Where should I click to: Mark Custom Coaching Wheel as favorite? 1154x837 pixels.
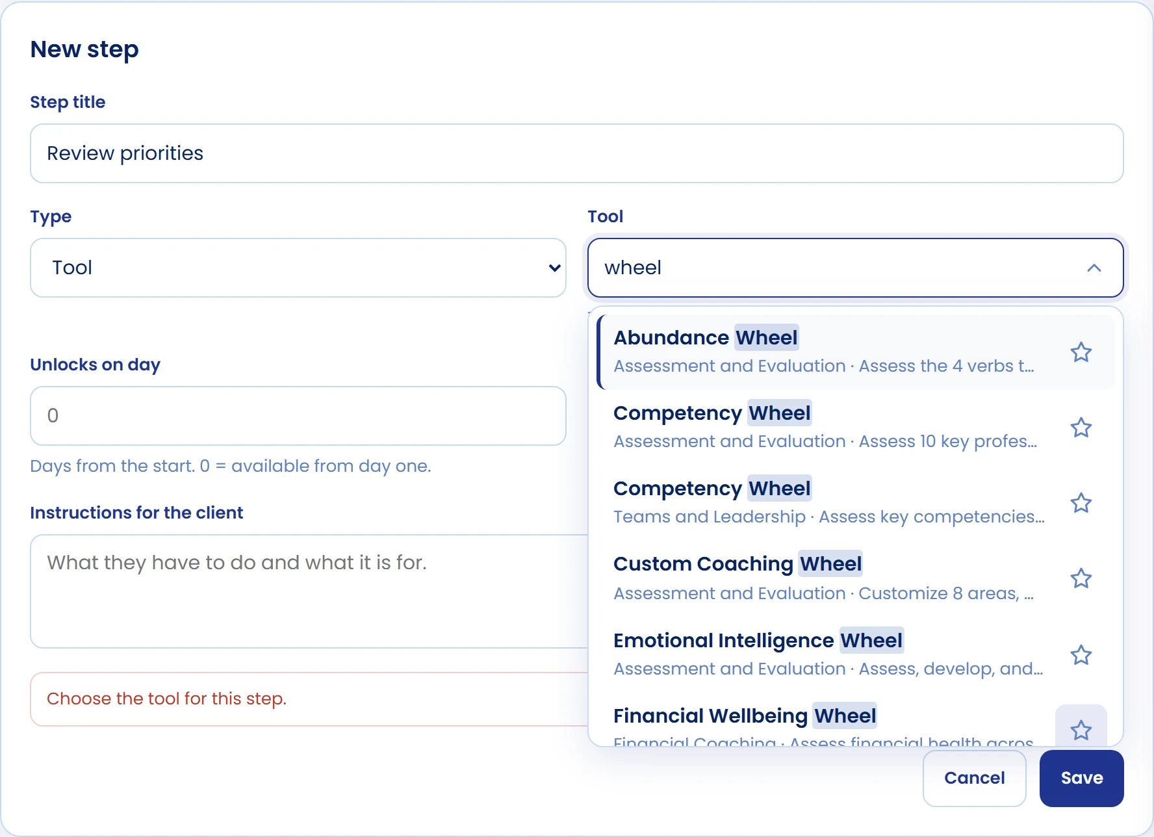tap(1081, 578)
